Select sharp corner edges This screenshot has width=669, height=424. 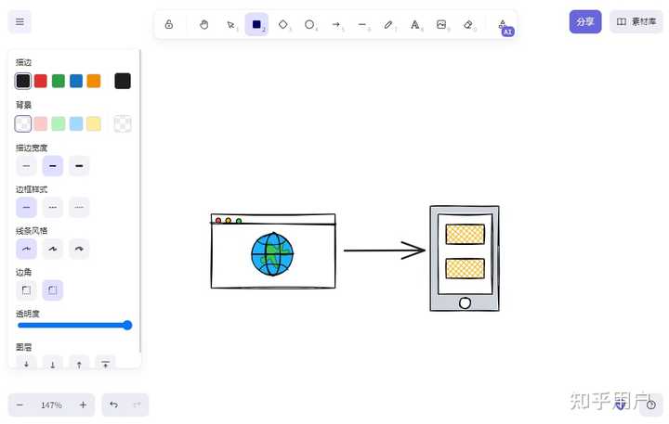point(26,290)
